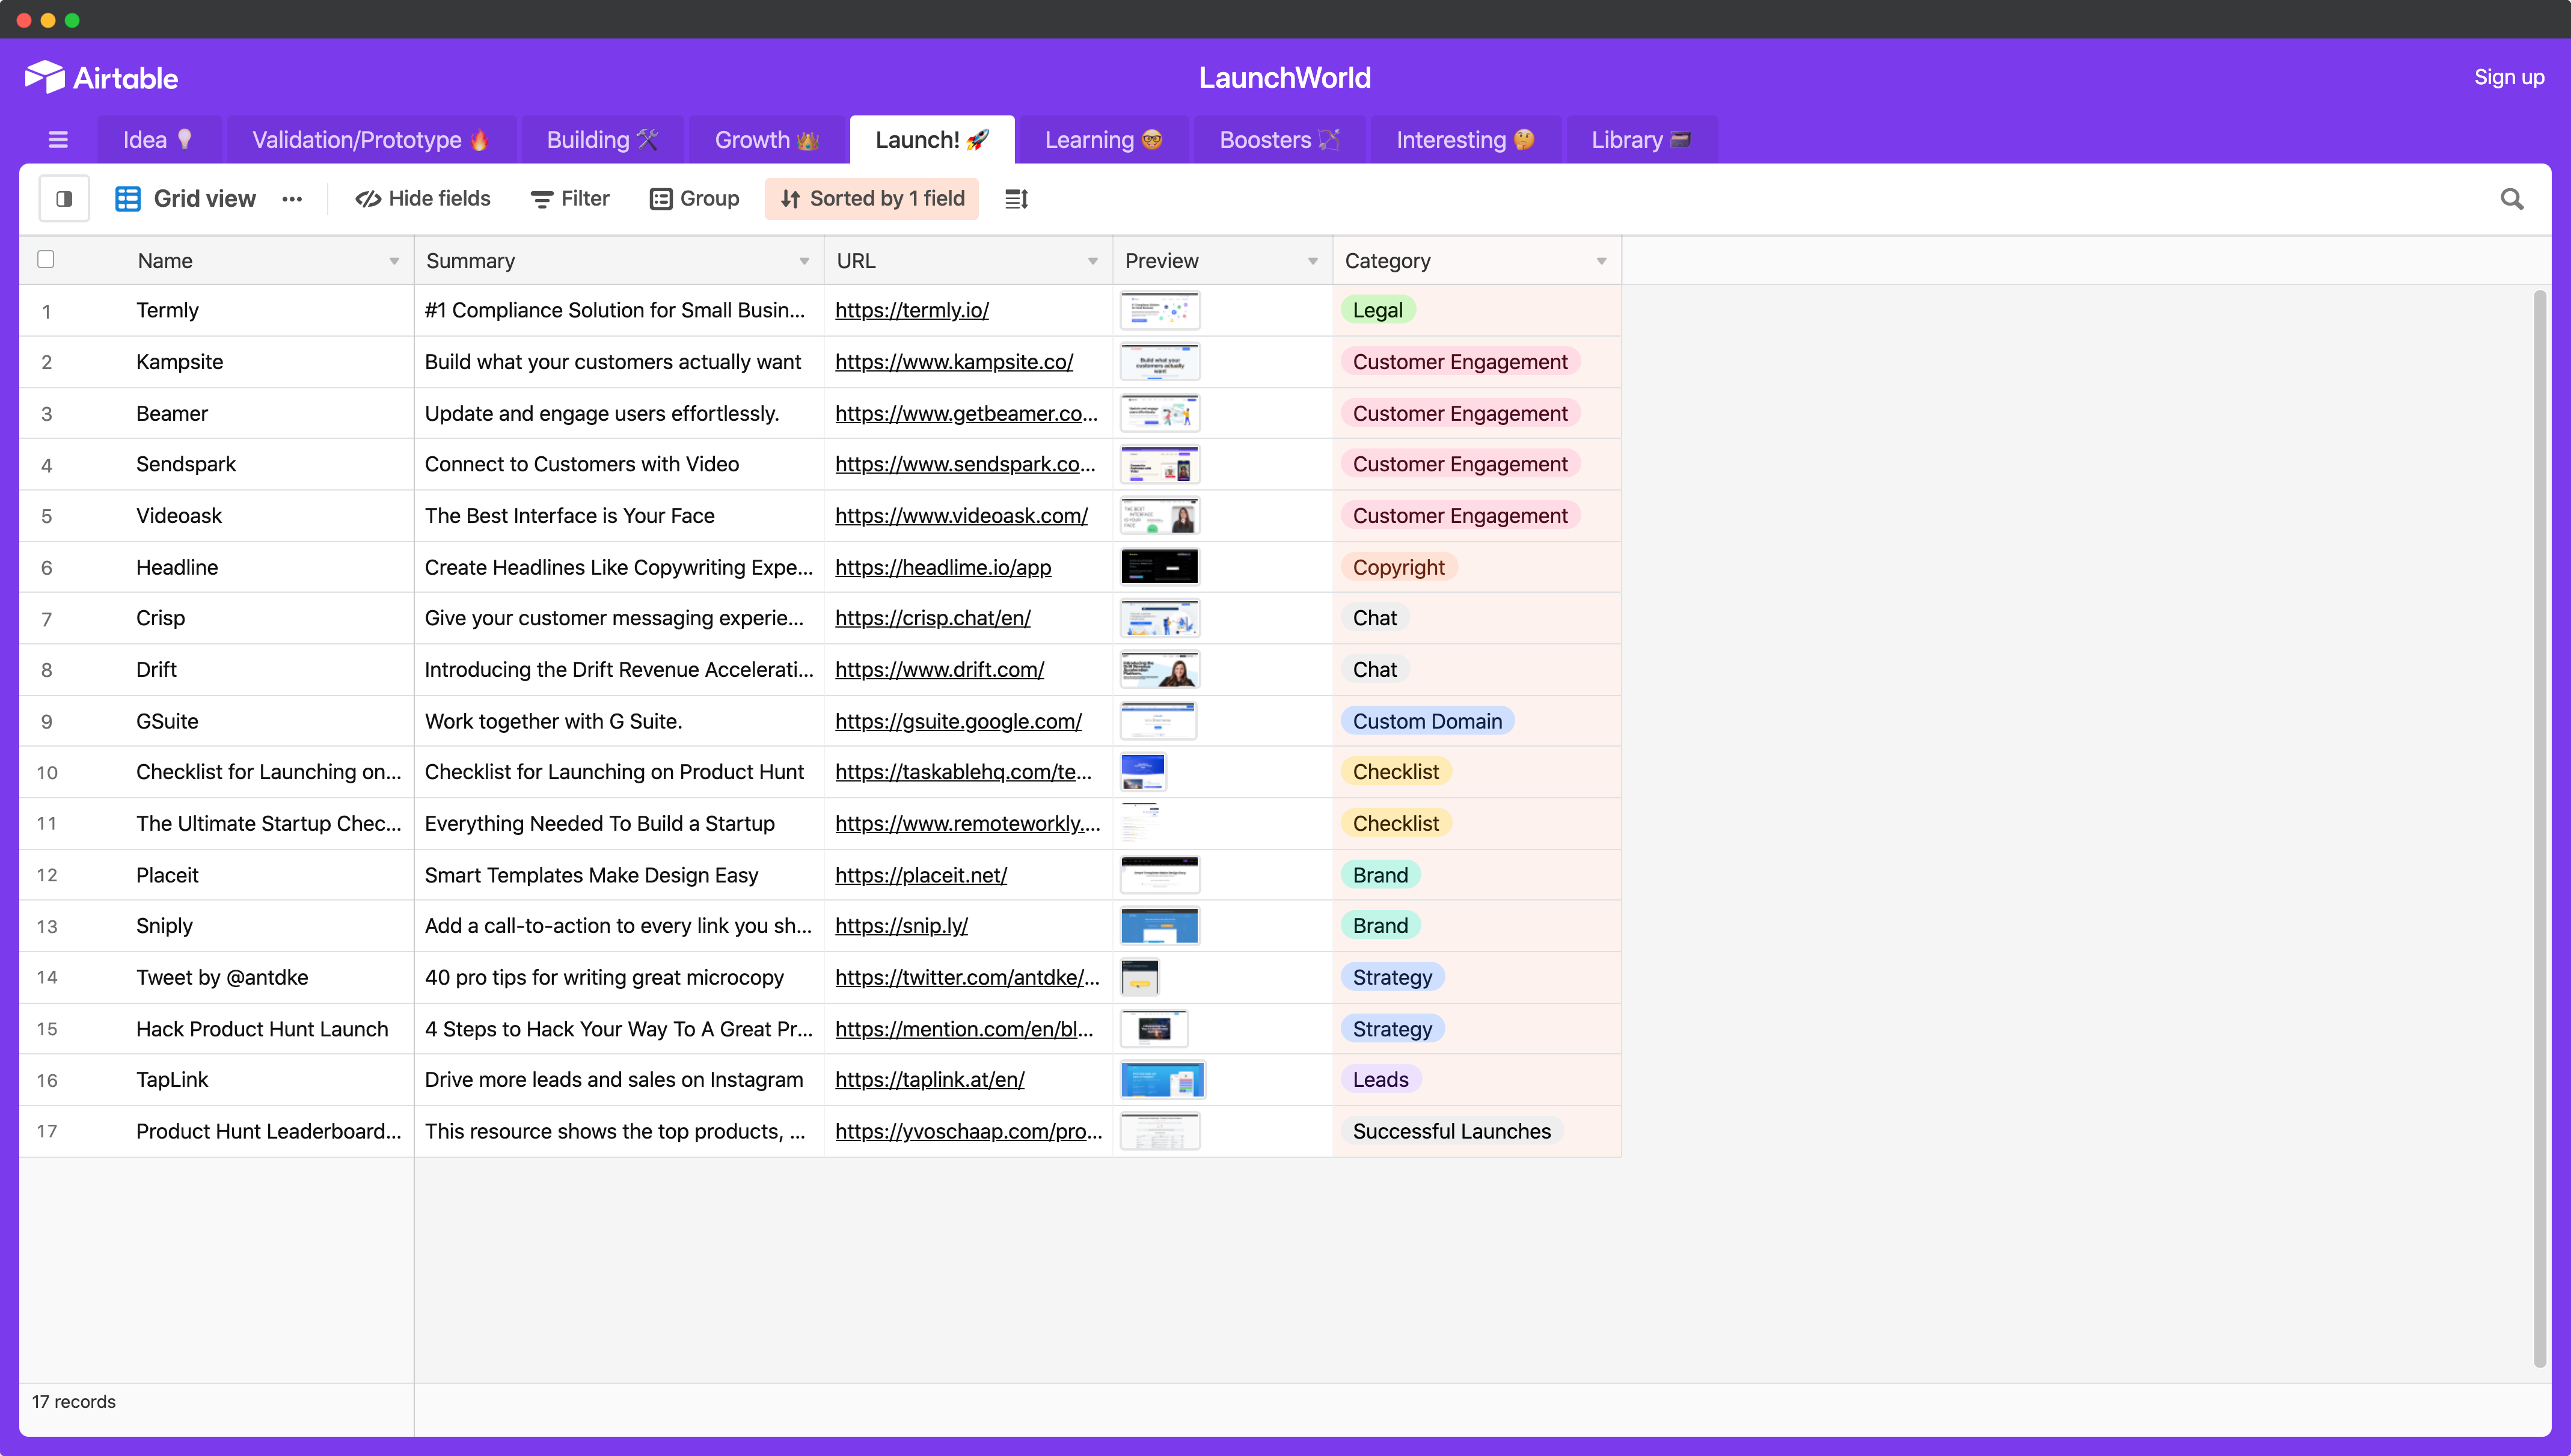Open the snip.ly link
Viewport: 2571px width, 1456px height.
coord(901,926)
